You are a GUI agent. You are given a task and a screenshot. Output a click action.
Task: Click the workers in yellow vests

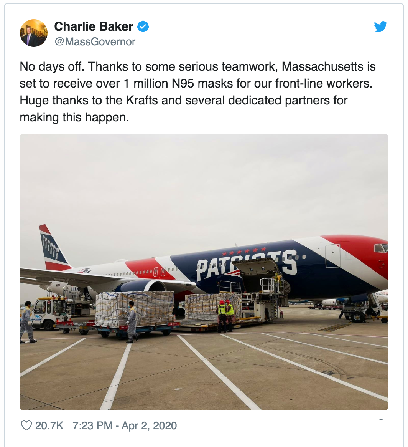[x=225, y=315]
